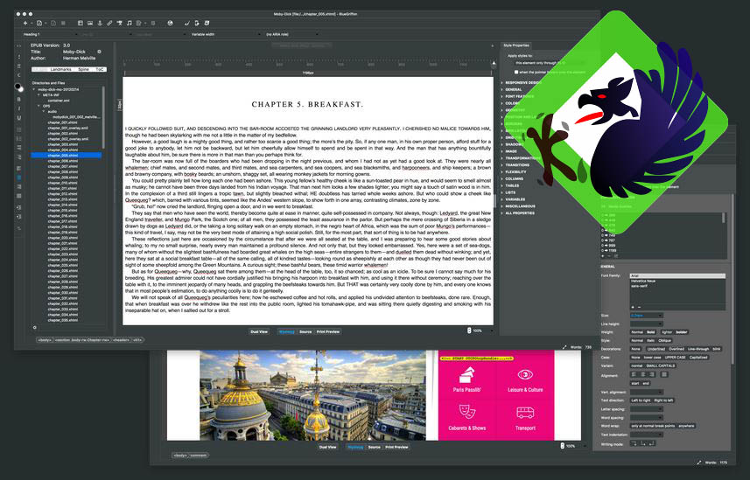The width and height of the screenshot is (750, 480).
Task: Open the font Size dropdown
Action: pyautogui.click(x=647, y=316)
